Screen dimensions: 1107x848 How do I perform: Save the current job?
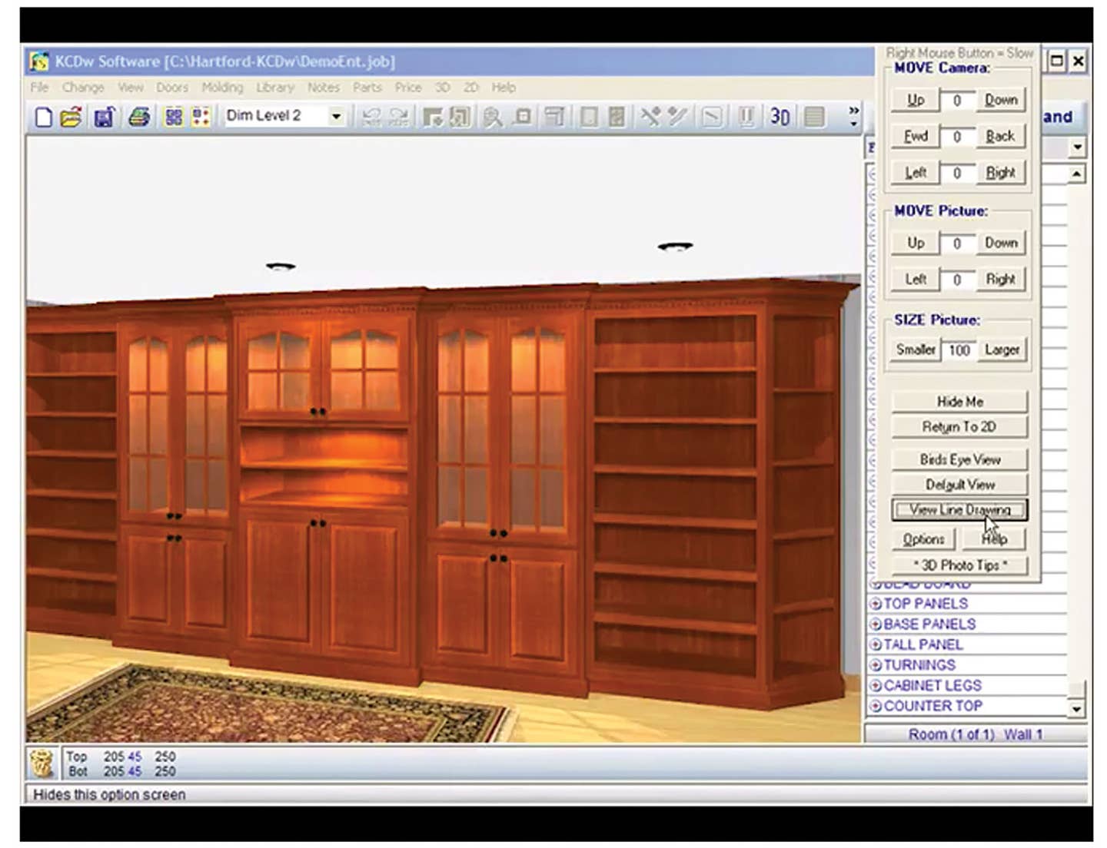103,116
